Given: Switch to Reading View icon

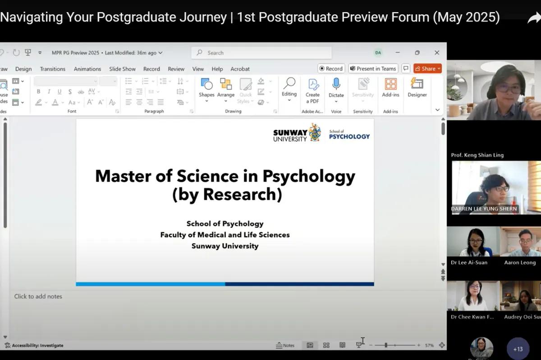Looking at the screenshot, I should click(343, 345).
